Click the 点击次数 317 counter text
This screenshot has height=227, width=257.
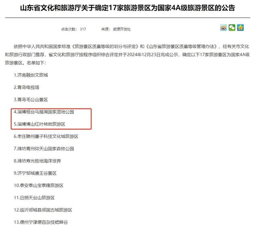[x=73, y=29]
